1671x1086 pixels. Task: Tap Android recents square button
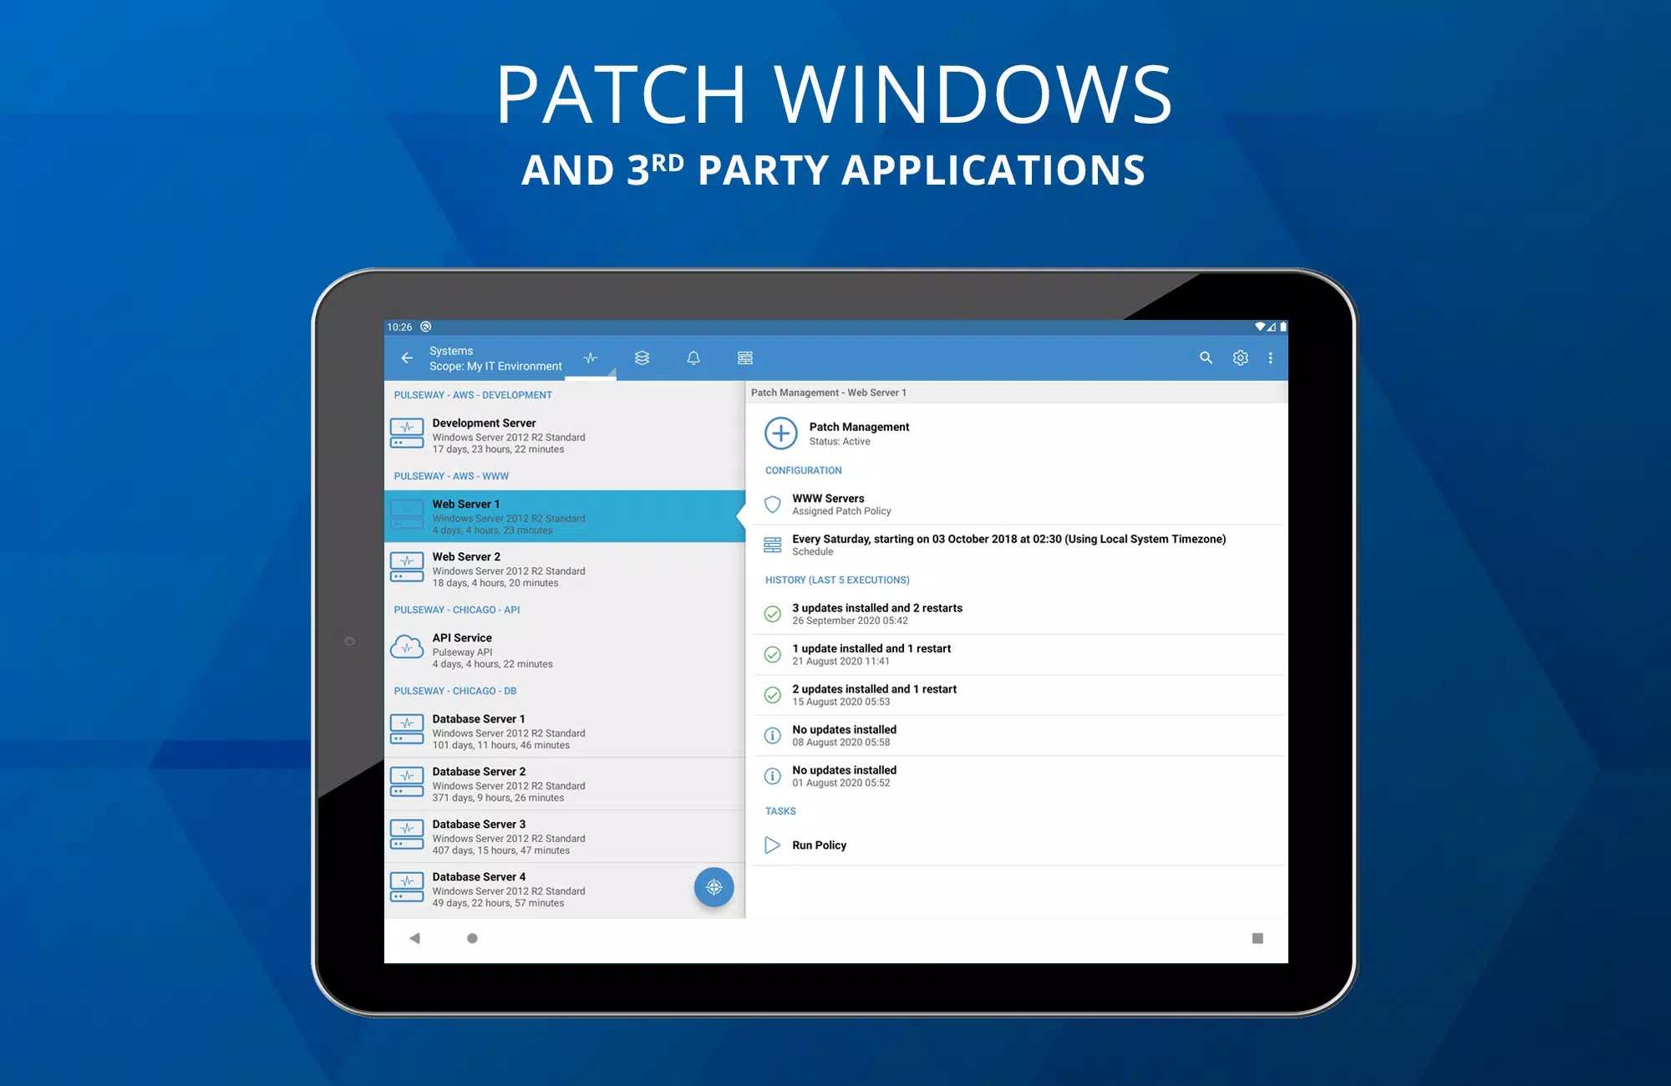1257,938
